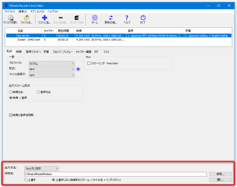
Task: Click the H.264 / AVC 25.00 Hz video cell
Action: [x=100, y=36]
